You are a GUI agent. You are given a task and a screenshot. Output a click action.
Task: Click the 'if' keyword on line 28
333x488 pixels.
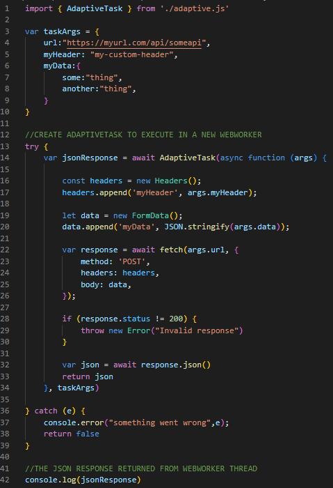pyautogui.click(x=67, y=319)
